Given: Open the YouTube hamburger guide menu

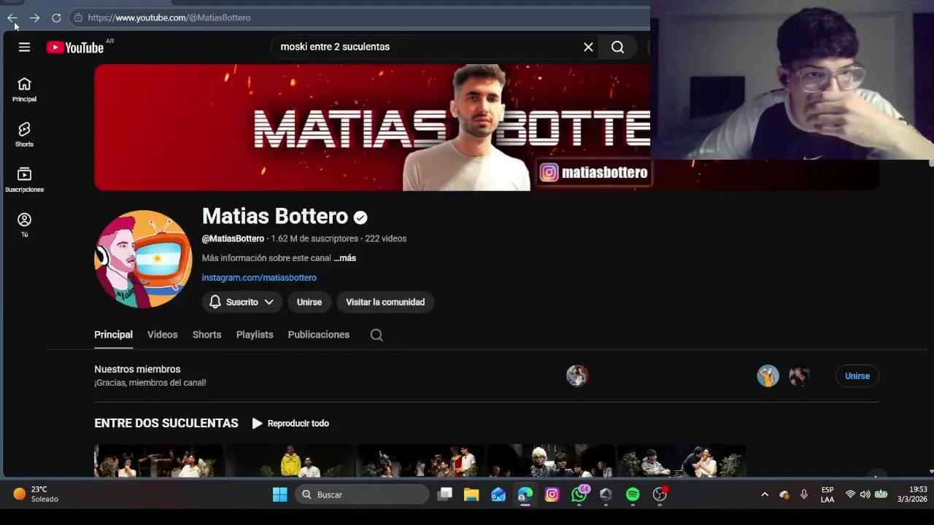Looking at the screenshot, I should (x=24, y=47).
